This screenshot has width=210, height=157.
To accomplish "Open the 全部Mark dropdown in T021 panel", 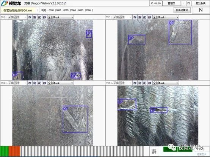I will coord(60,17).
